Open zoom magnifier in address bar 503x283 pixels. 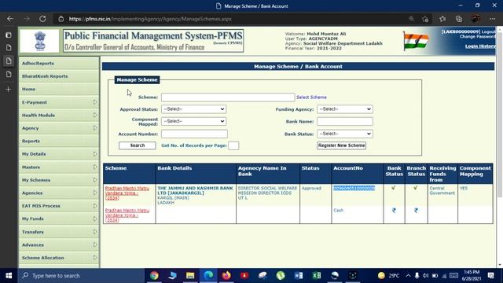[x=411, y=19]
